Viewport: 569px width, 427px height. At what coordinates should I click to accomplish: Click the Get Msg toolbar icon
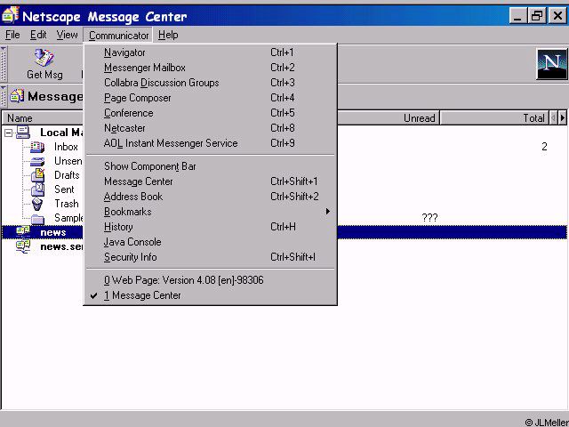click(x=44, y=58)
